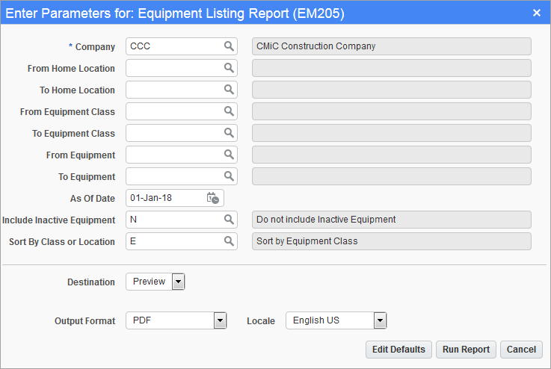Click the From Equipment text field
The width and height of the screenshot is (551, 369).
(x=175, y=155)
